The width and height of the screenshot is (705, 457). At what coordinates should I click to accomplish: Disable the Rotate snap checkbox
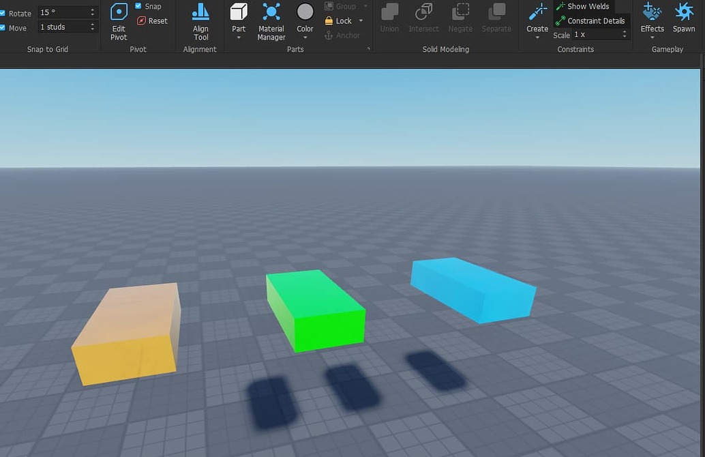pyautogui.click(x=3, y=13)
